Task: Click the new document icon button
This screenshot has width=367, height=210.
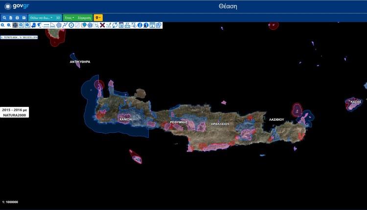Action: click(x=11, y=18)
